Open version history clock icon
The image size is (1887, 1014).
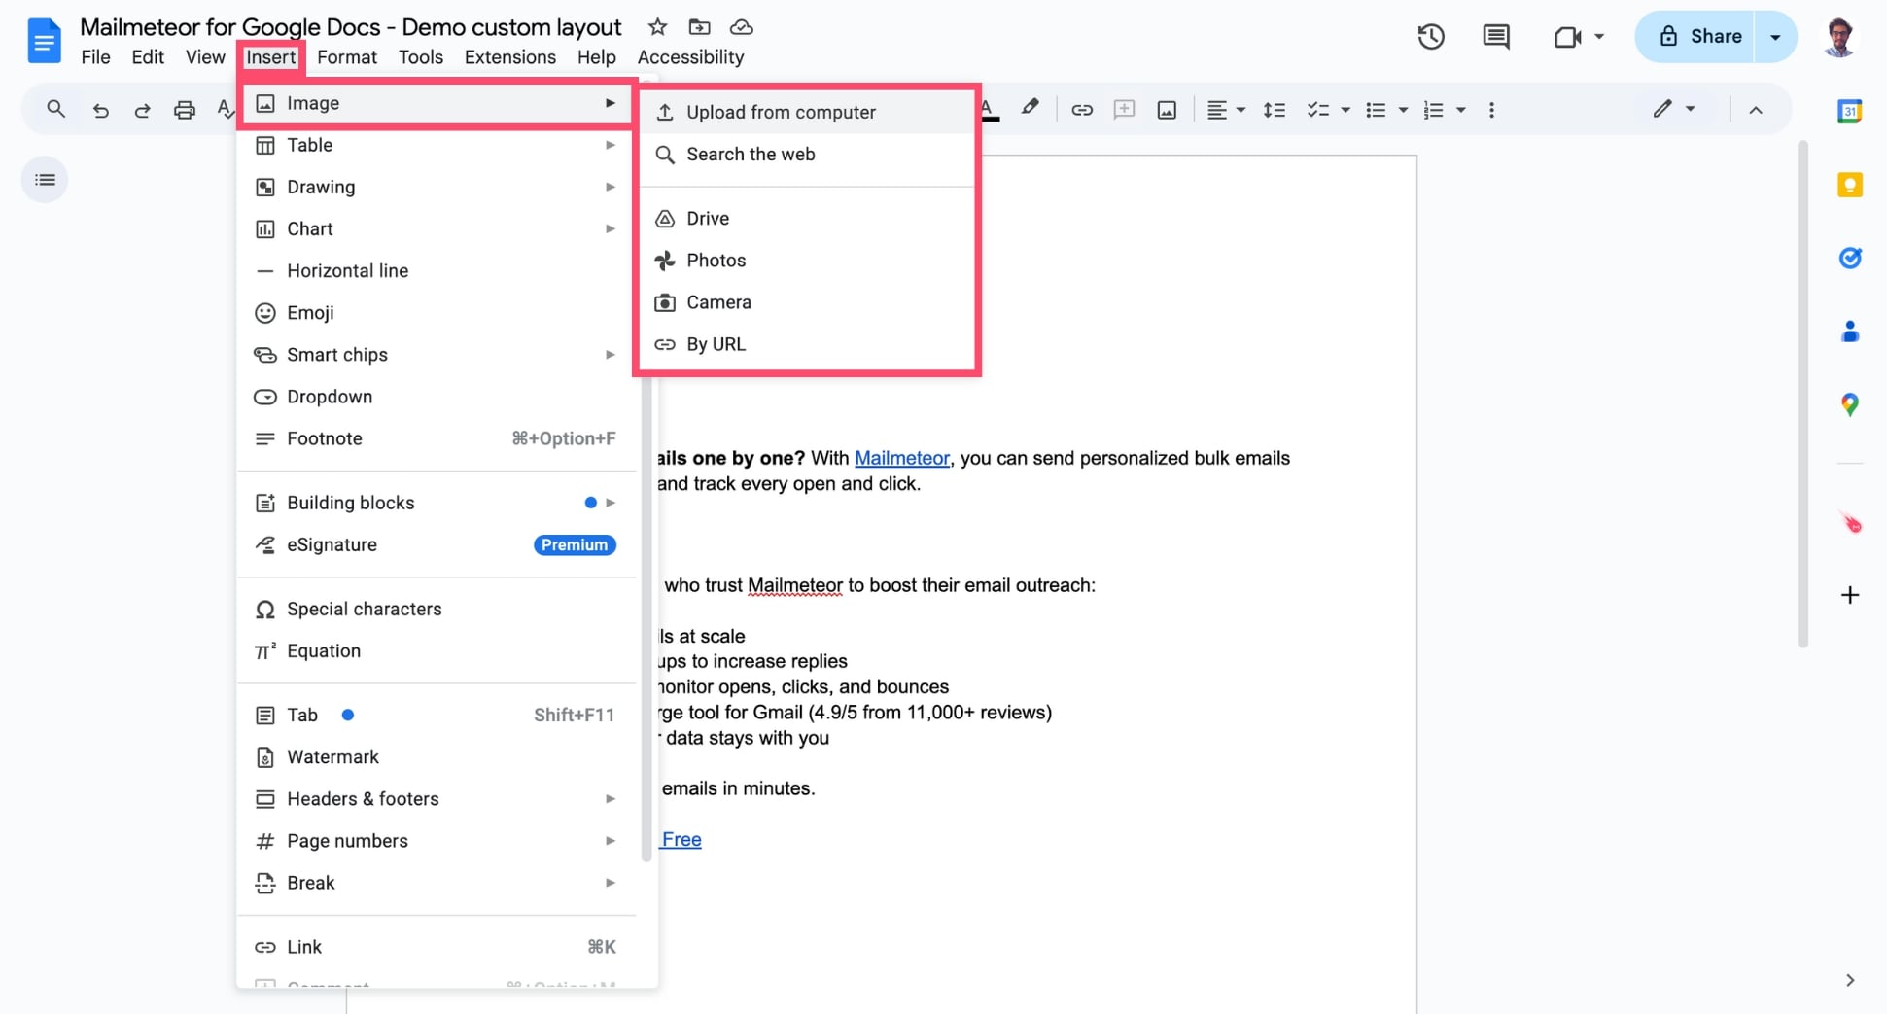click(x=1431, y=37)
